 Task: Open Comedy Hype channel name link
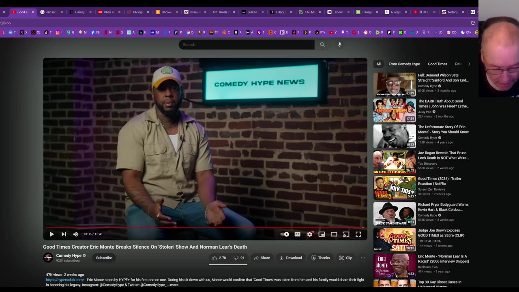tap(69, 255)
